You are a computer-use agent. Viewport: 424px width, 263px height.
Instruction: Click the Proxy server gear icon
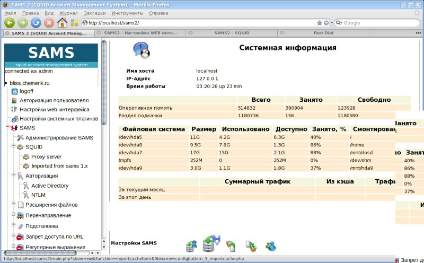click(26, 156)
